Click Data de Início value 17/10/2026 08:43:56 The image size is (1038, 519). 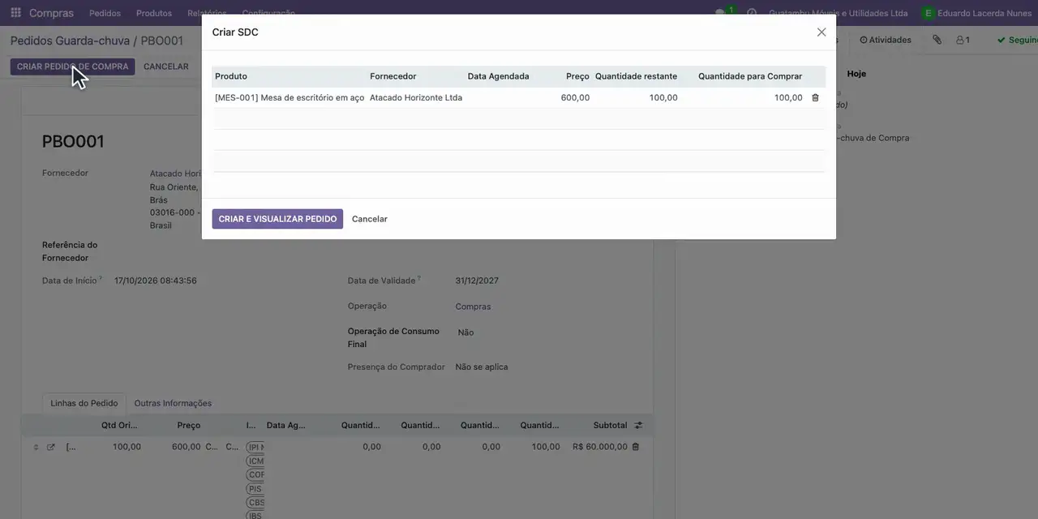point(155,281)
